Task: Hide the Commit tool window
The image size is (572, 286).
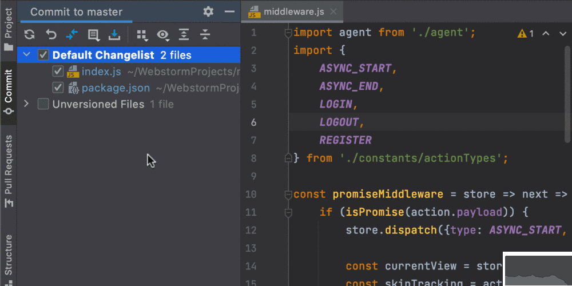Action: [x=229, y=11]
